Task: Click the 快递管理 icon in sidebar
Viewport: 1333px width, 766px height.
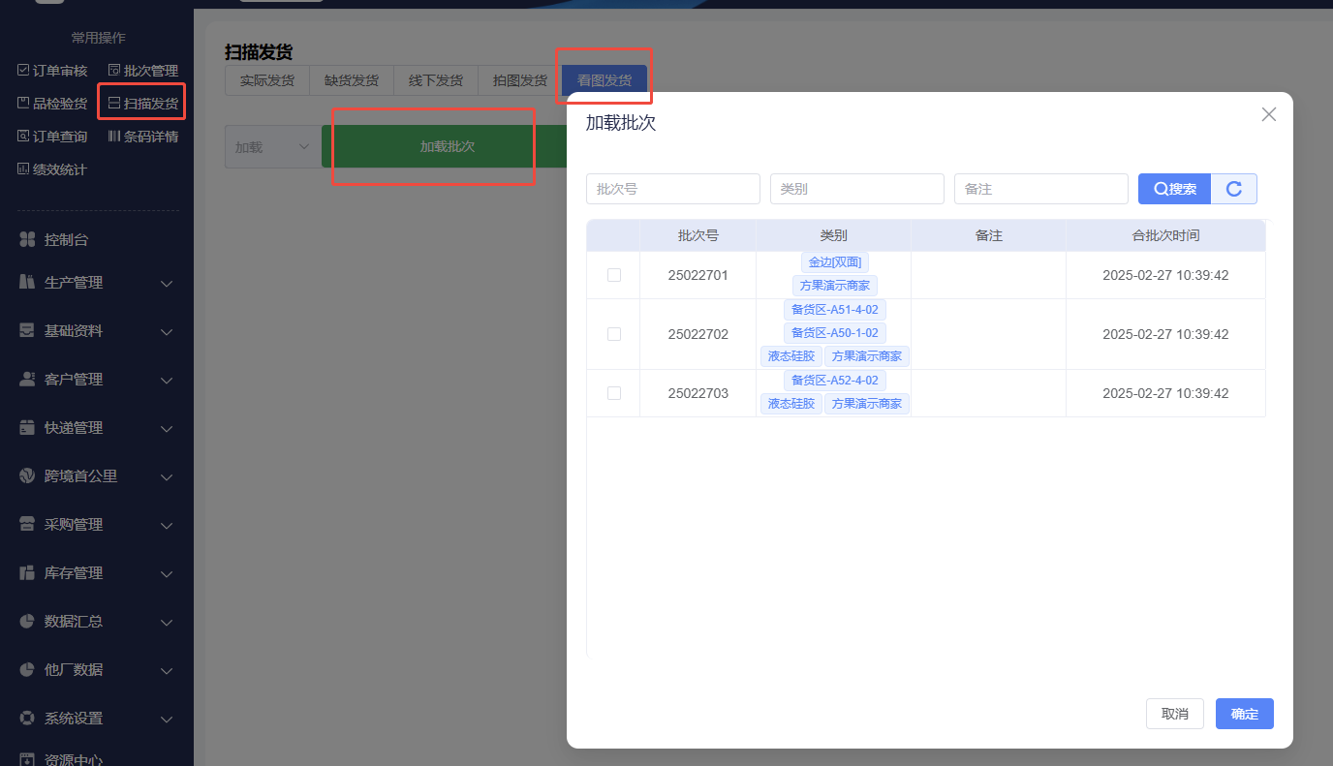Action: click(x=27, y=428)
